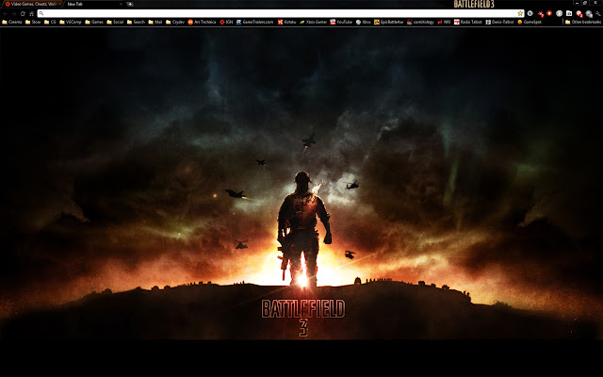Open the Radio Talbot bookmark
603x377 pixels.
468,22
